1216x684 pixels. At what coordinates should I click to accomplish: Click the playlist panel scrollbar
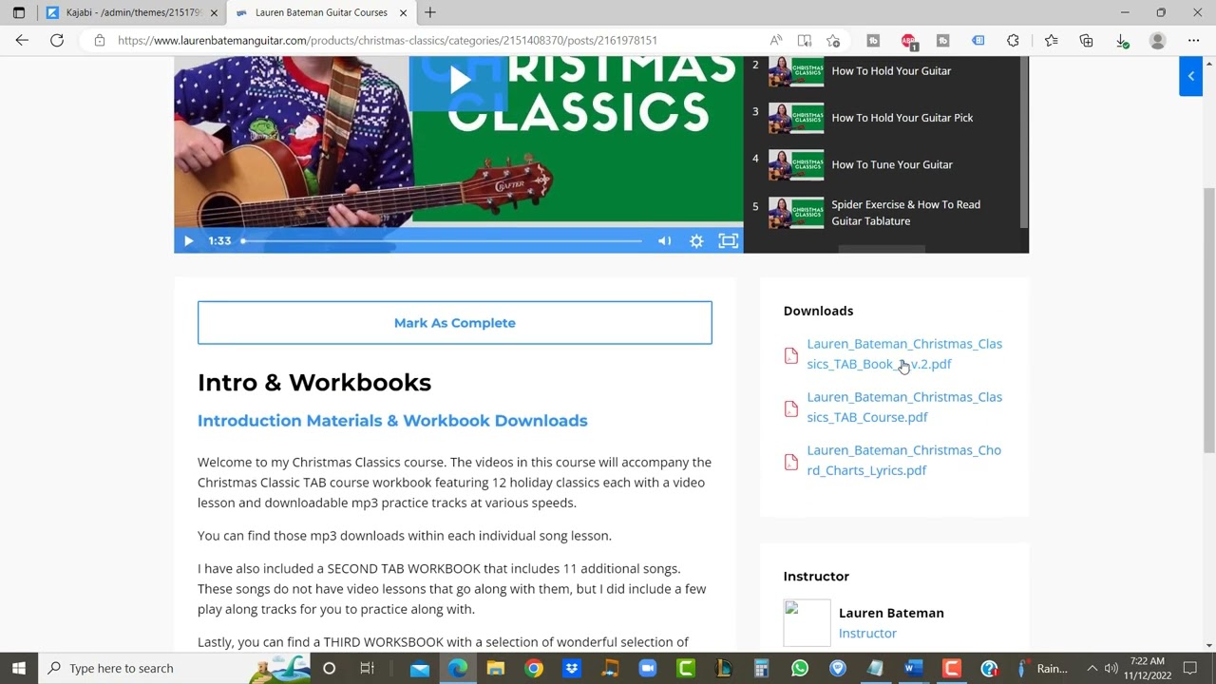1024,142
